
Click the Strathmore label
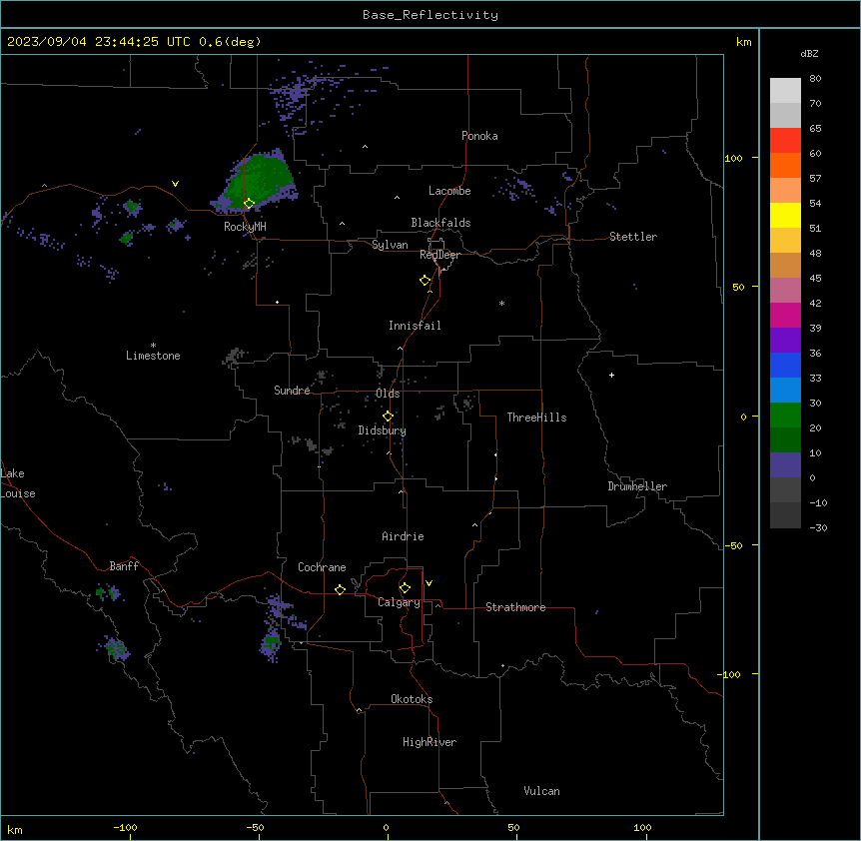[x=515, y=607]
